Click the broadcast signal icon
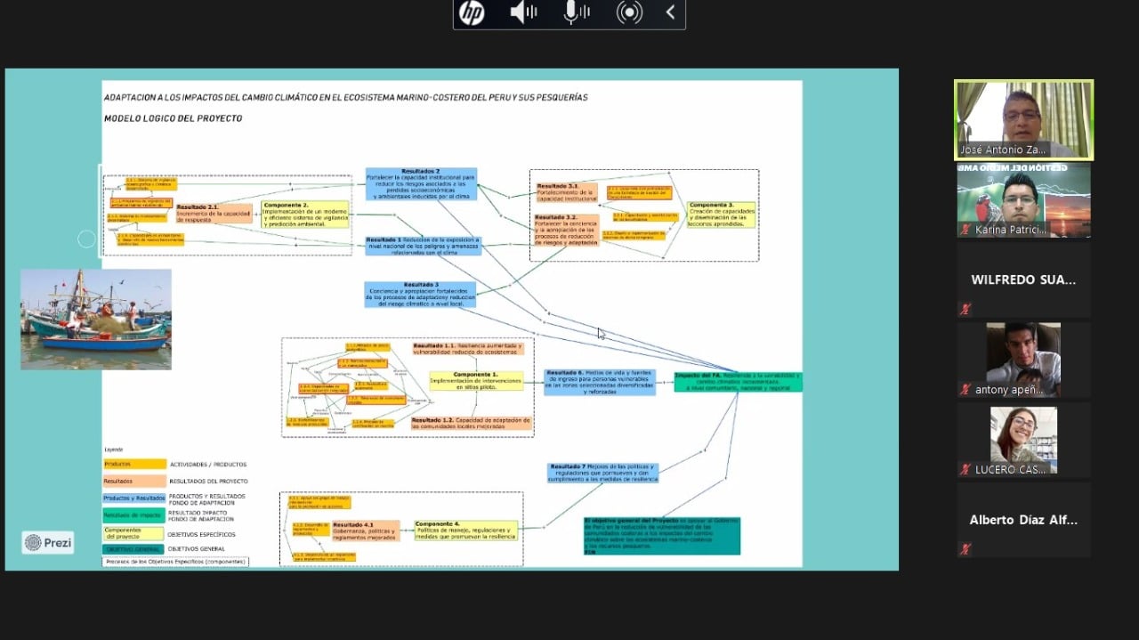The image size is (1139, 640). [629, 12]
